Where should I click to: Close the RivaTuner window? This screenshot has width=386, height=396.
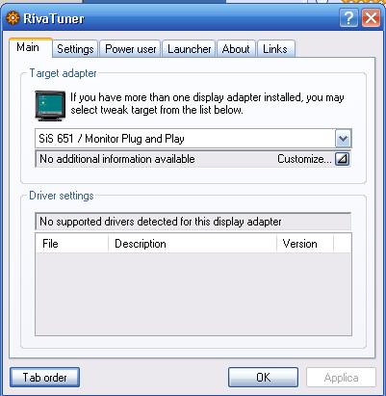coord(372,17)
